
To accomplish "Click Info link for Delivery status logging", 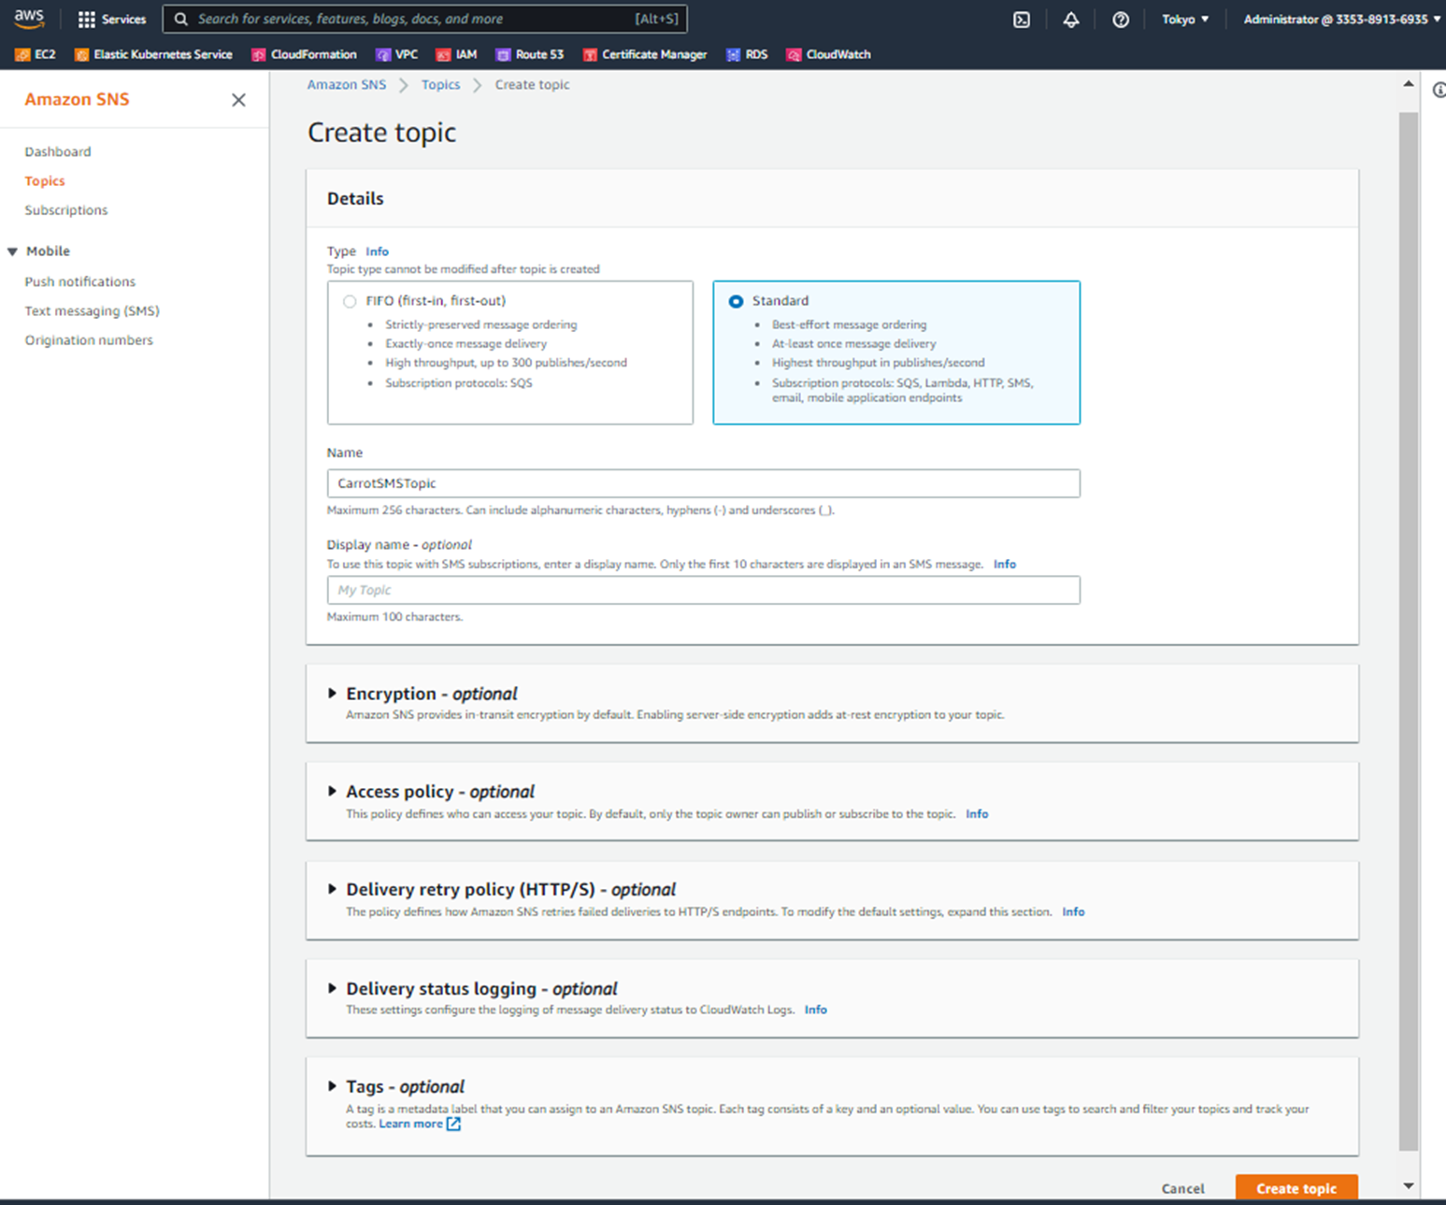I will click(x=816, y=1010).
